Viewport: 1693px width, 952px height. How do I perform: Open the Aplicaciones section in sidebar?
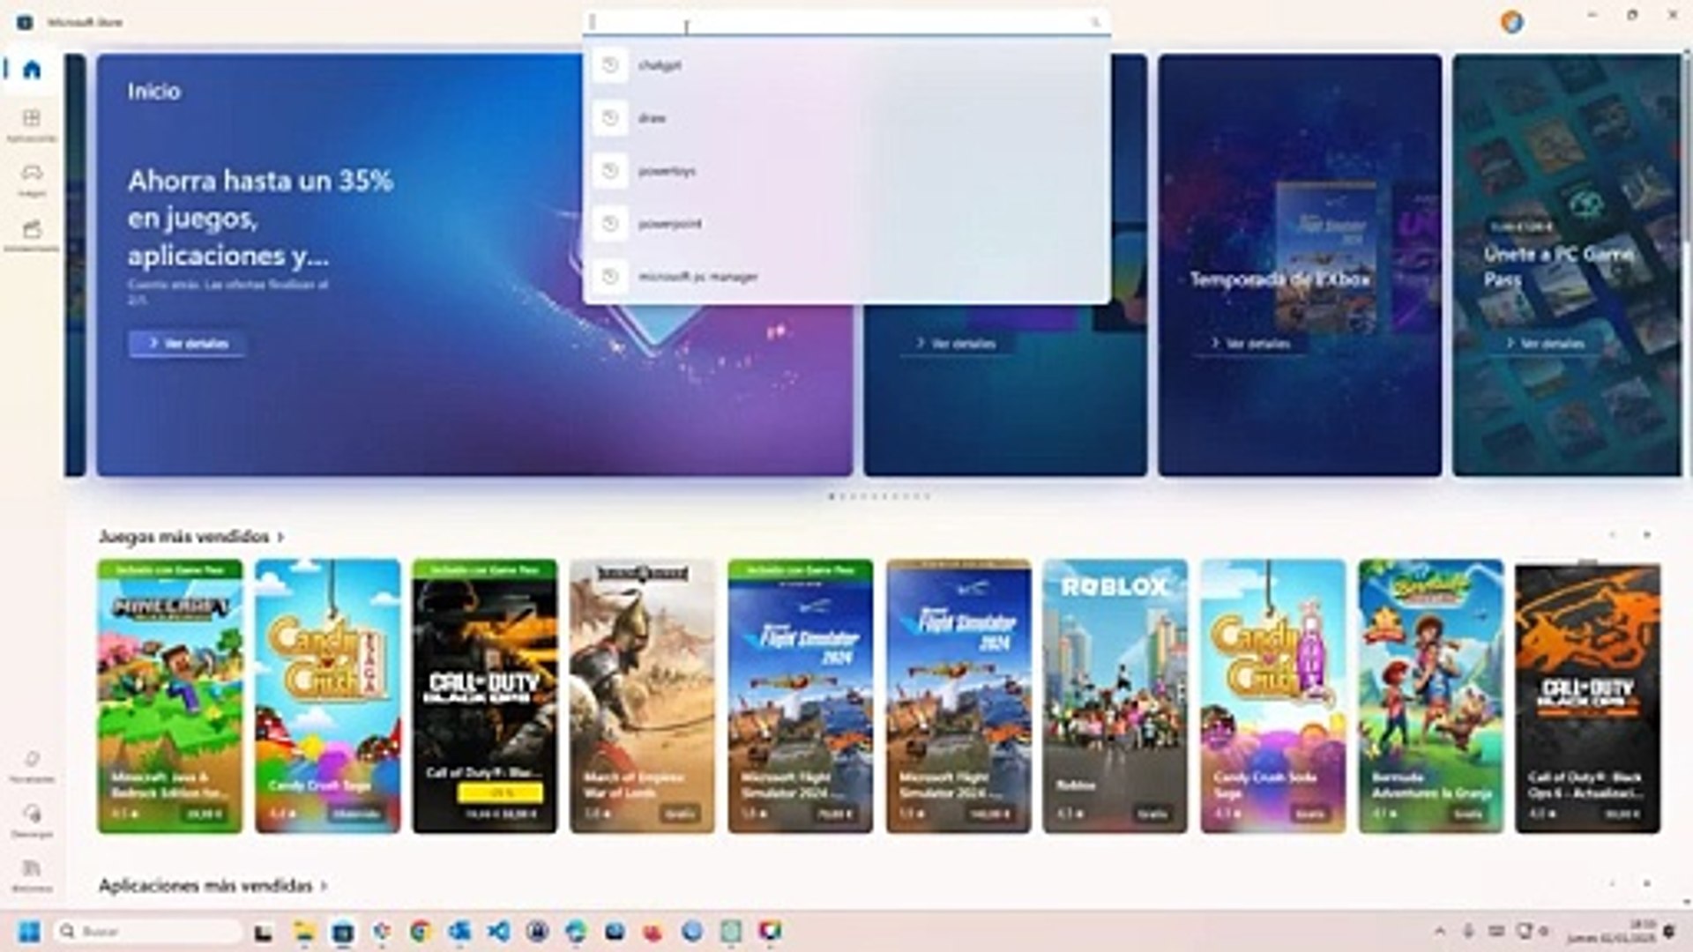tap(32, 125)
